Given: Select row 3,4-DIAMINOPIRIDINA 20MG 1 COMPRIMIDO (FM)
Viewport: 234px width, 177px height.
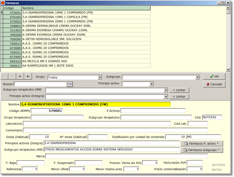Looking at the screenshot, I should point(76,21).
